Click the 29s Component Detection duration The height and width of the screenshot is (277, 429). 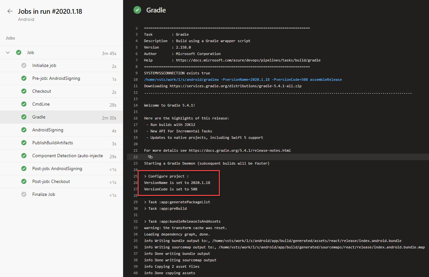pyautogui.click(x=113, y=157)
